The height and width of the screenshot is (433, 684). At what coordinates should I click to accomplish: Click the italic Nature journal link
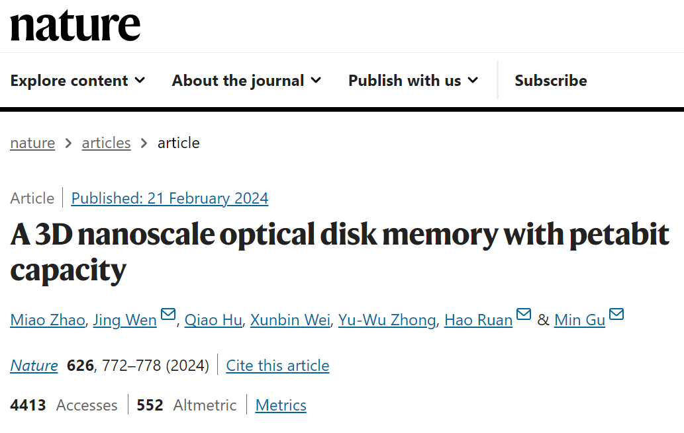tap(34, 366)
